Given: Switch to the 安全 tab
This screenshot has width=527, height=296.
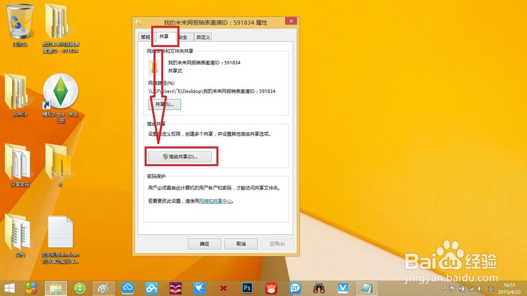Looking at the screenshot, I should 183,37.
